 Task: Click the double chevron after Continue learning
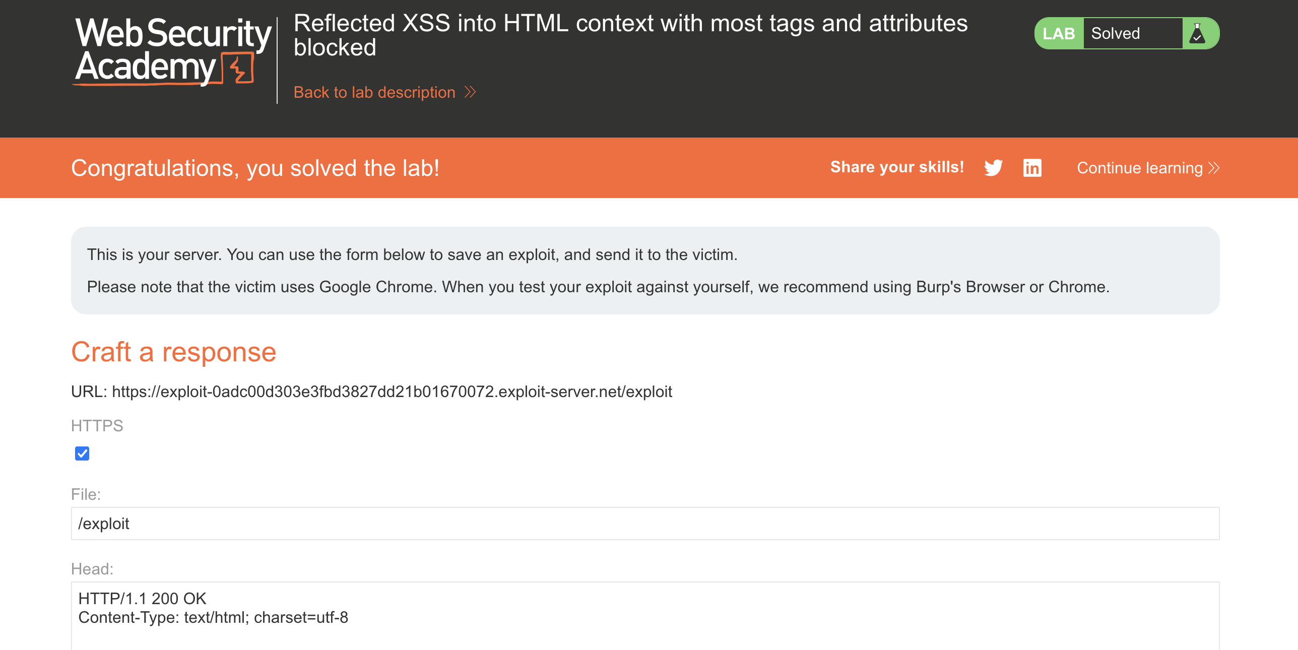click(x=1214, y=168)
